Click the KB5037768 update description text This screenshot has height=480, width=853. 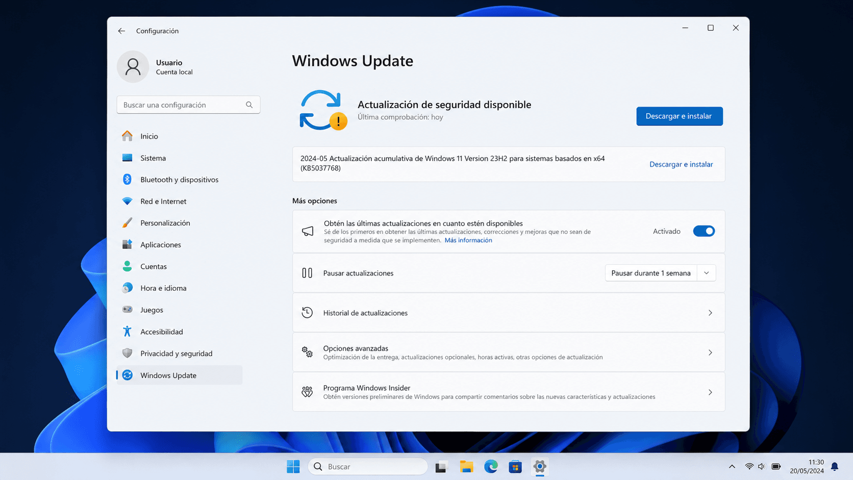(453, 163)
